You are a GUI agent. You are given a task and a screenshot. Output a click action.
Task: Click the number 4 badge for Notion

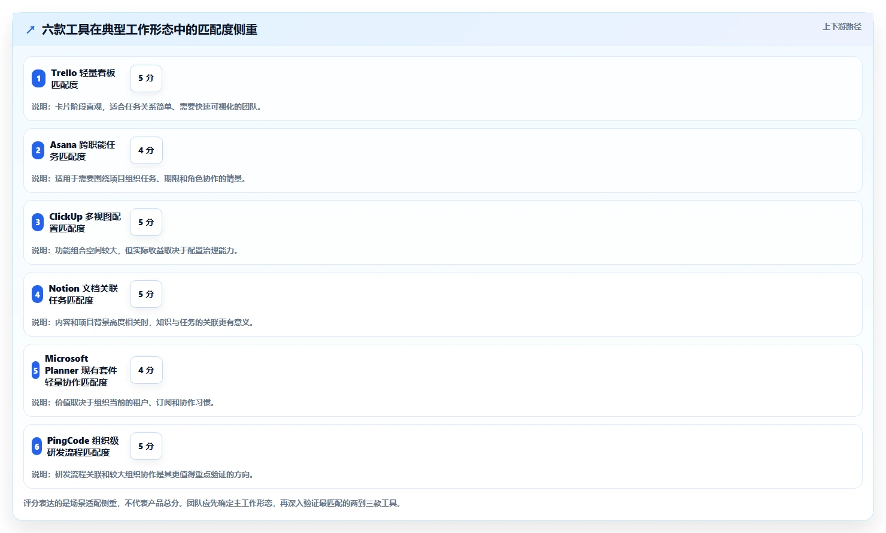point(37,294)
